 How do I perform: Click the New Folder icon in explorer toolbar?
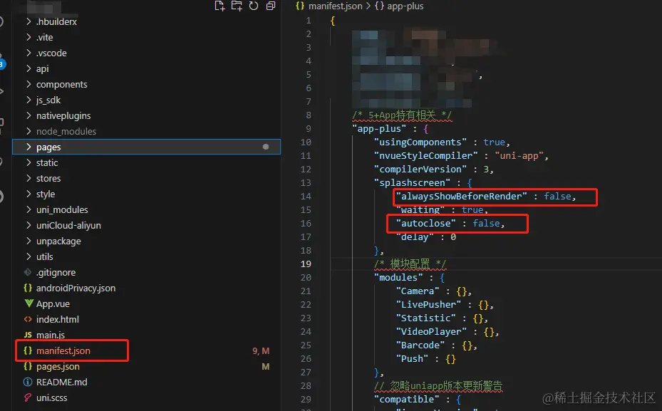coord(237,6)
